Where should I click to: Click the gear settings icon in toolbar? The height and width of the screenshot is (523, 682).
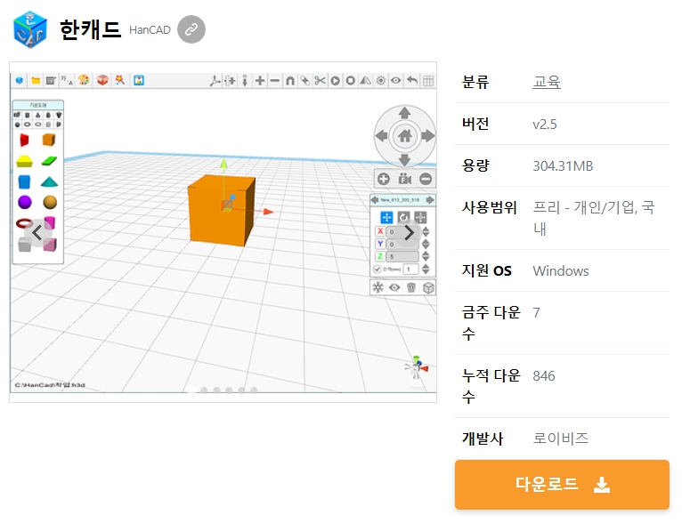coord(380,80)
